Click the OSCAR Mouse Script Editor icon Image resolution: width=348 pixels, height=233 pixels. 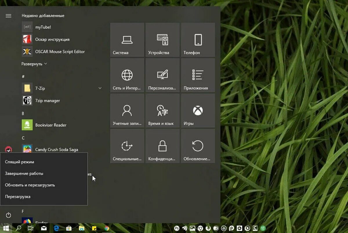27,52
